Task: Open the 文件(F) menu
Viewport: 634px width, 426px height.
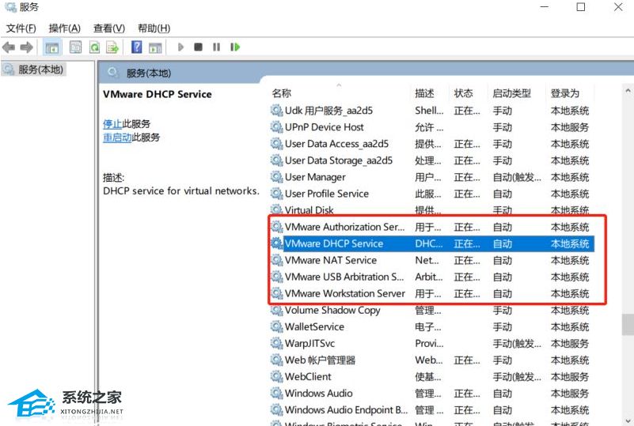Action: pos(21,28)
